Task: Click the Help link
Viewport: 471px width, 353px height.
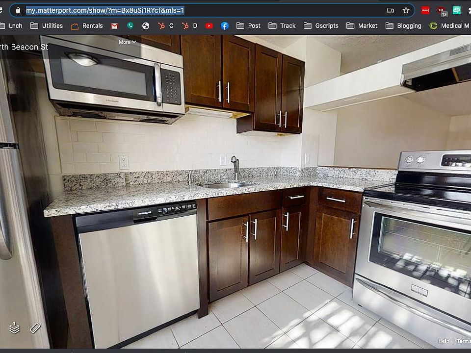Action: pos(444,341)
